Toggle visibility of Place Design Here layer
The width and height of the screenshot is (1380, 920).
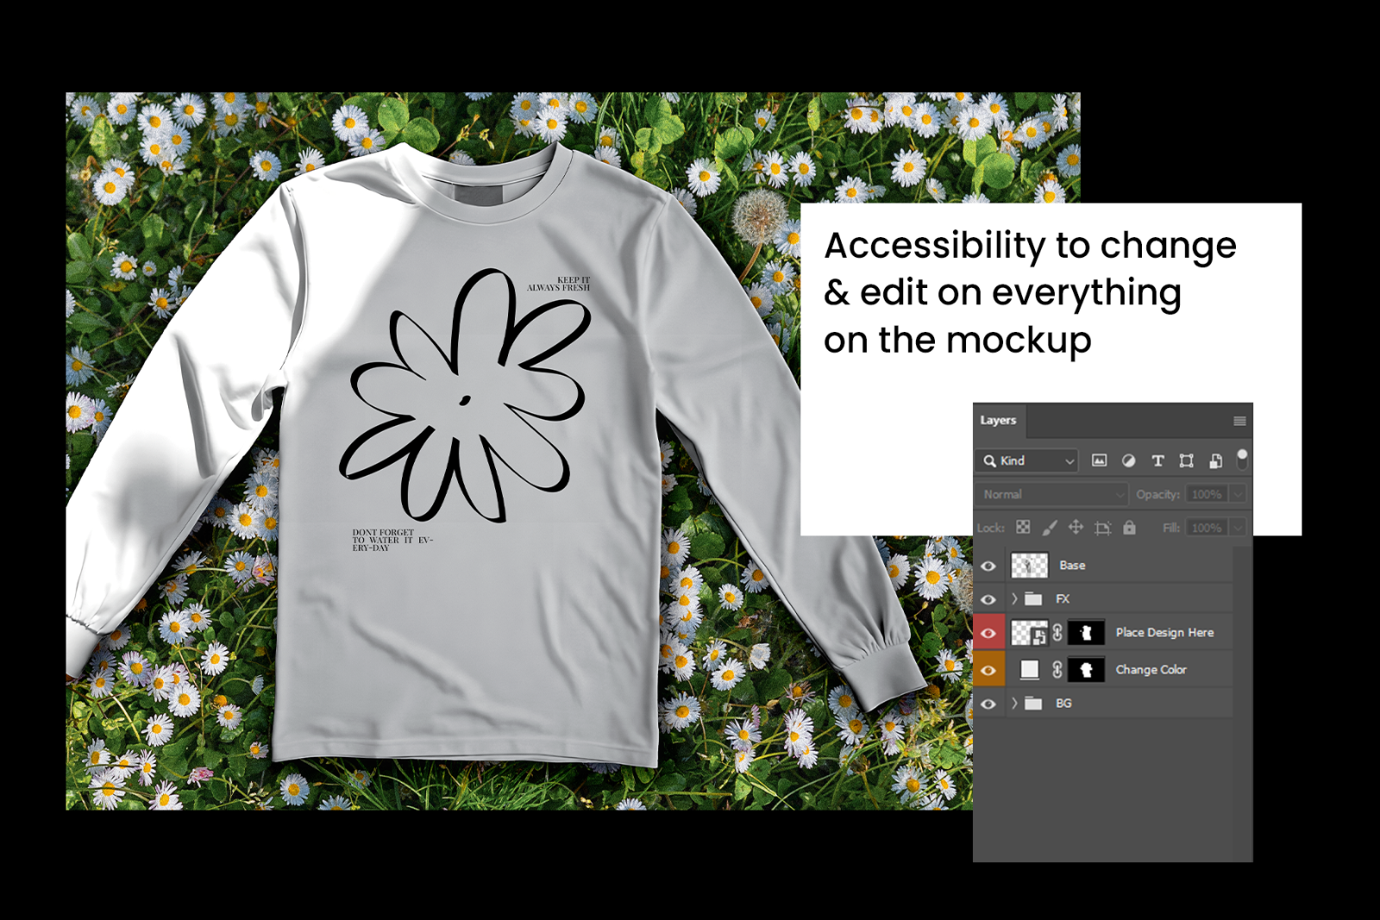click(x=987, y=632)
